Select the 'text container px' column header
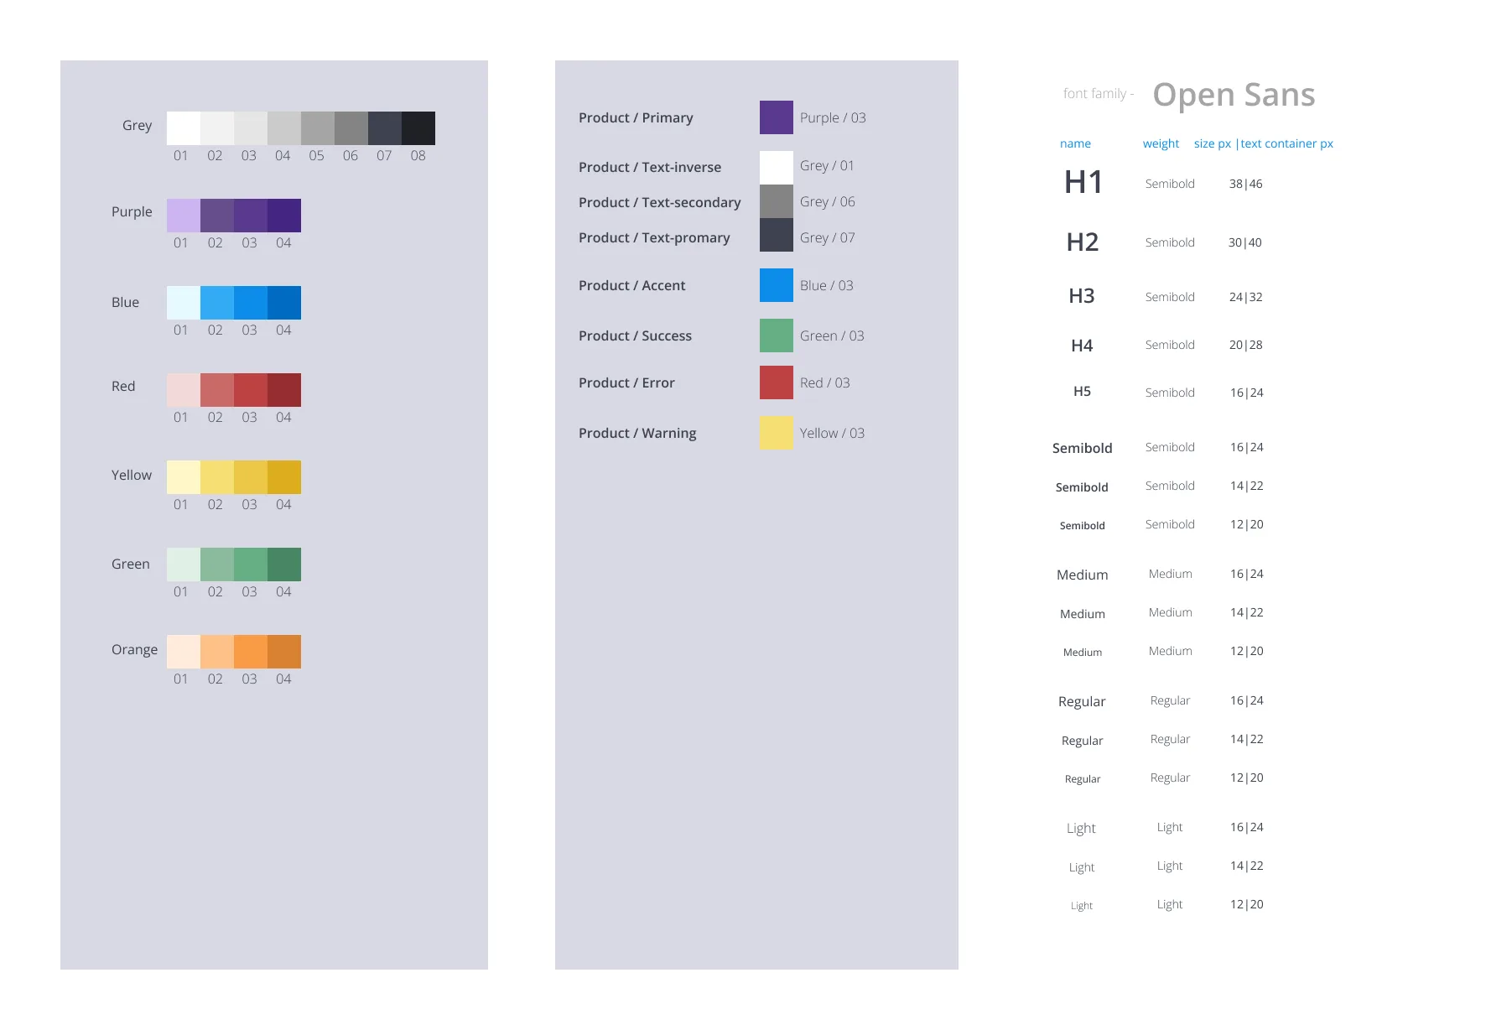The height and width of the screenshot is (1030, 1512). point(1286,143)
